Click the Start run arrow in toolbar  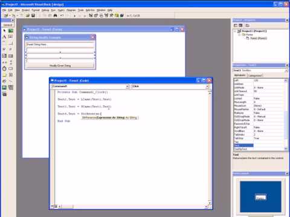[x=74, y=16]
